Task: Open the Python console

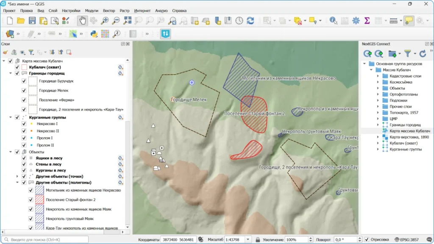Action: coord(94,33)
